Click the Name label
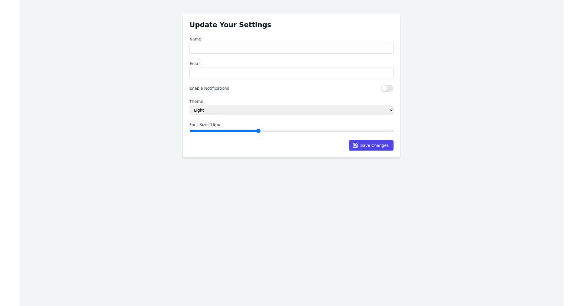The image size is (583, 306). click(x=195, y=39)
